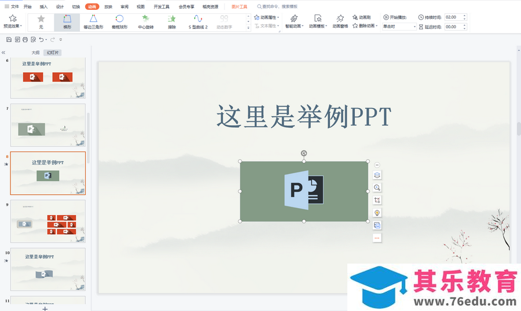The image size is (521, 311).
Task: Click the 预览效果 preview effect star icon
Action: click(13, 18)
